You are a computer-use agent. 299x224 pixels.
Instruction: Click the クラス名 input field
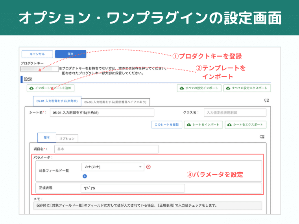[x=234, y=112]
